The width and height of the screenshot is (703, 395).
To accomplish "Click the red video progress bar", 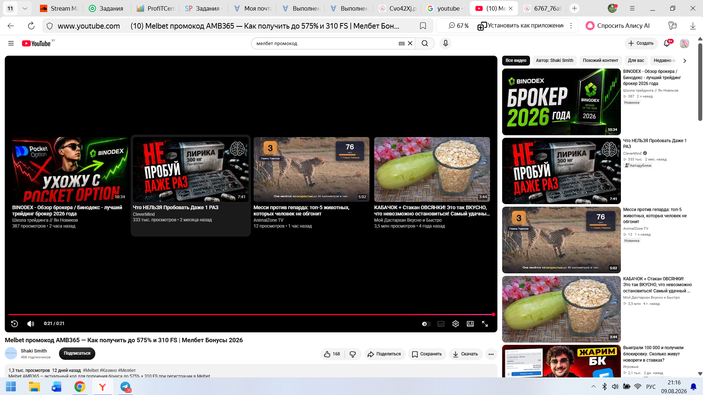I will (251, 314).
